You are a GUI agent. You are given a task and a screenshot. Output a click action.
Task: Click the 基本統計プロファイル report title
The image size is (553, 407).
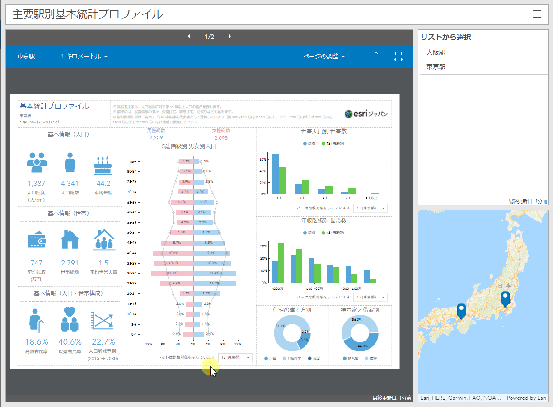[54, 106]
